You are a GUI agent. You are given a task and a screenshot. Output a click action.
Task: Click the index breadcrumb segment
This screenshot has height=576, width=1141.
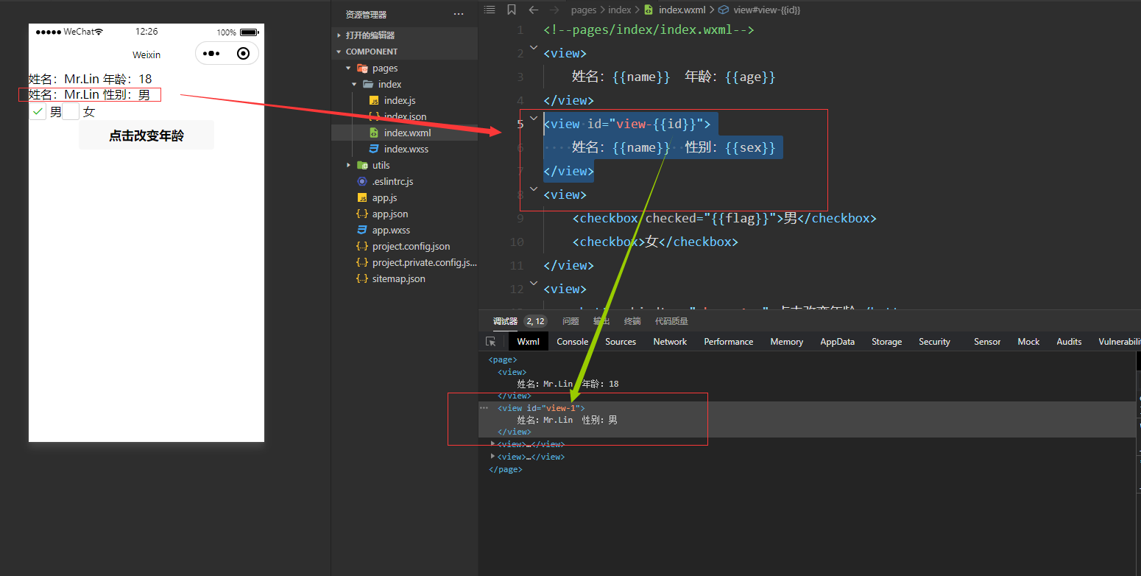pyautogui.click(x=620, y=10)
